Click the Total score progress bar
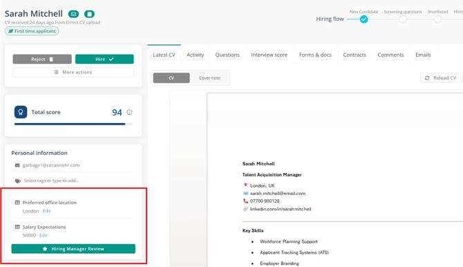463x267 pixels. pos(73,125)
